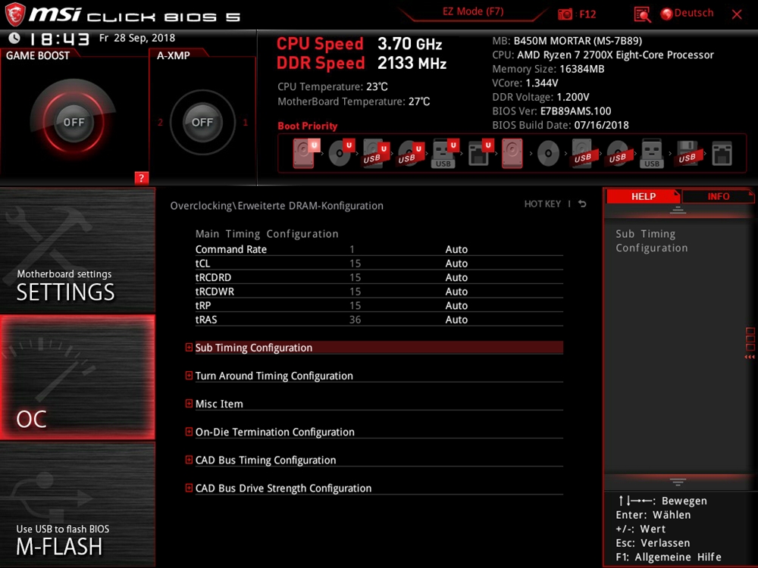Image resolution: width=758 pixels, height=568 pixels.
Task: Click the clock icon beside the time
Action: pos(14,38)
